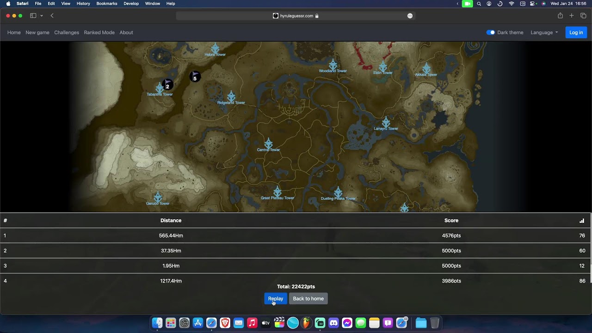Image resolution: width=592 pixels, height=333 pixels.
Task: Click the Log in button
Action: 576,32
